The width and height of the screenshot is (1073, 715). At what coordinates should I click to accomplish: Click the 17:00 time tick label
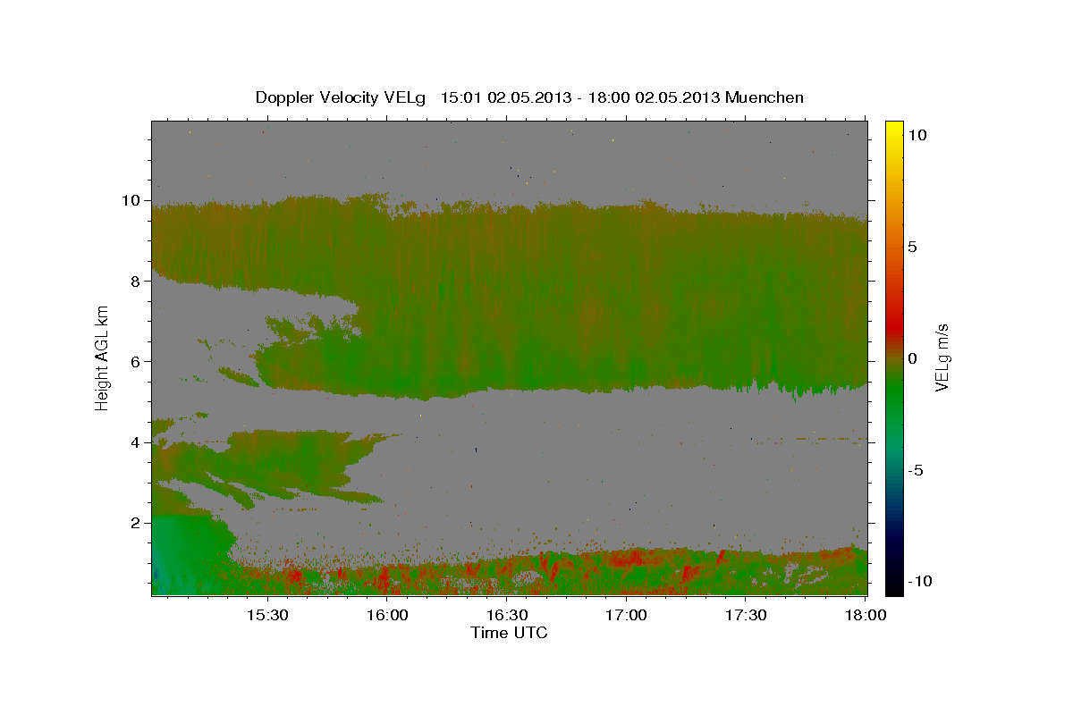(627, 615)
